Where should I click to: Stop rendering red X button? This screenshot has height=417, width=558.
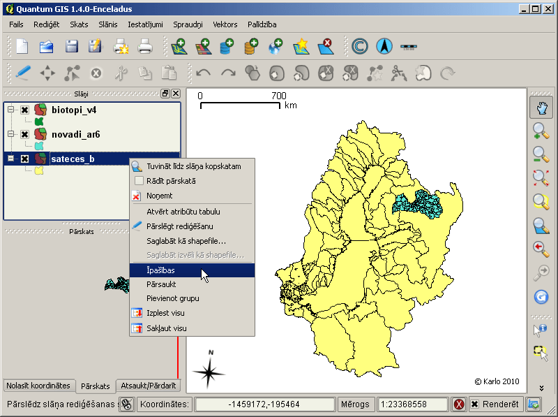tap(459, 404)
